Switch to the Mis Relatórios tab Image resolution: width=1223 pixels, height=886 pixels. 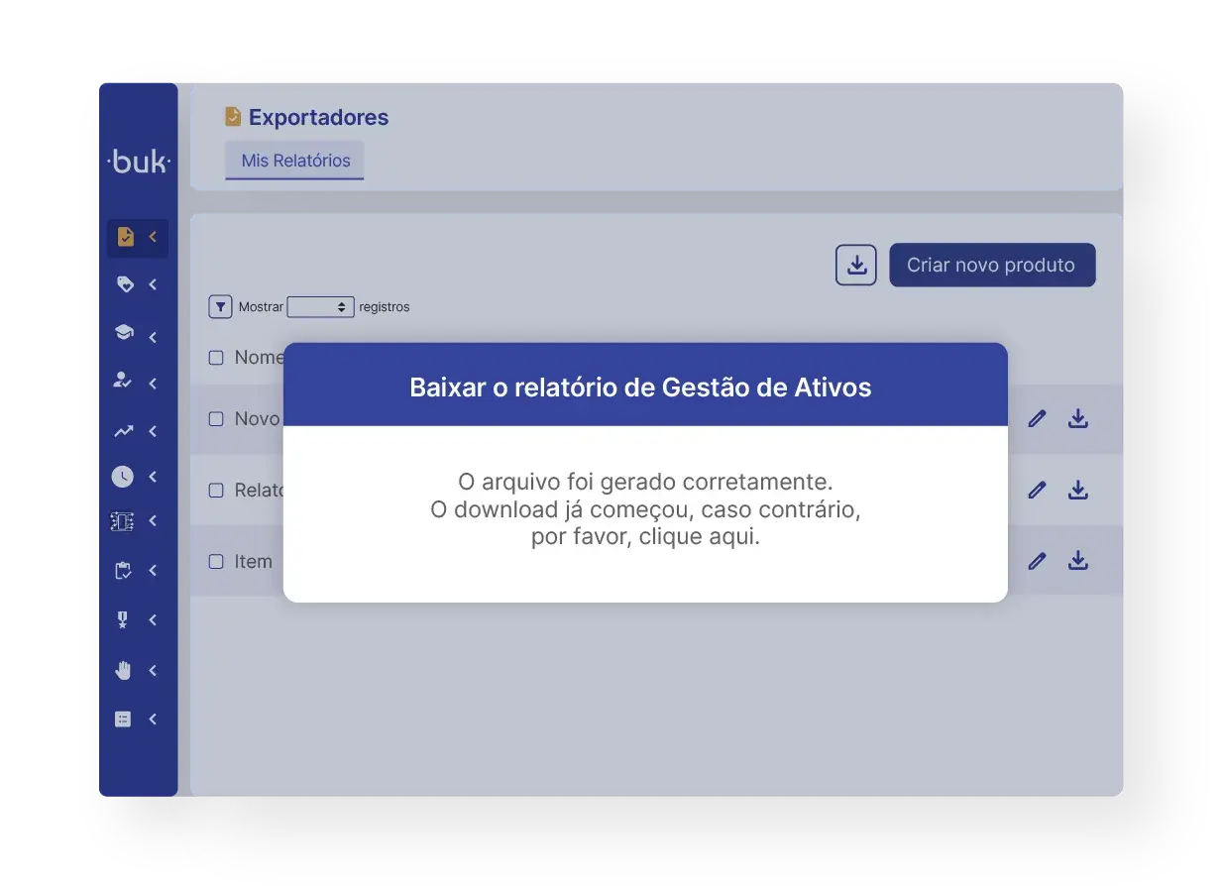[x=293, y=160]
